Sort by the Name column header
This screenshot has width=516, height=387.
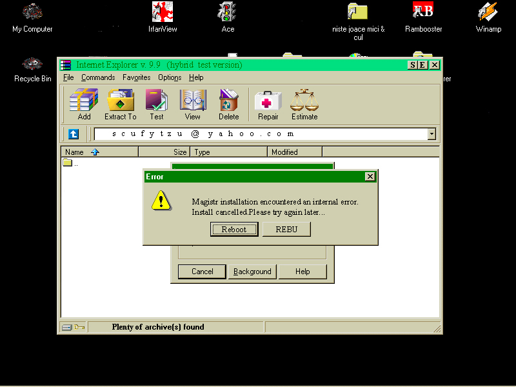pos(99,152)
